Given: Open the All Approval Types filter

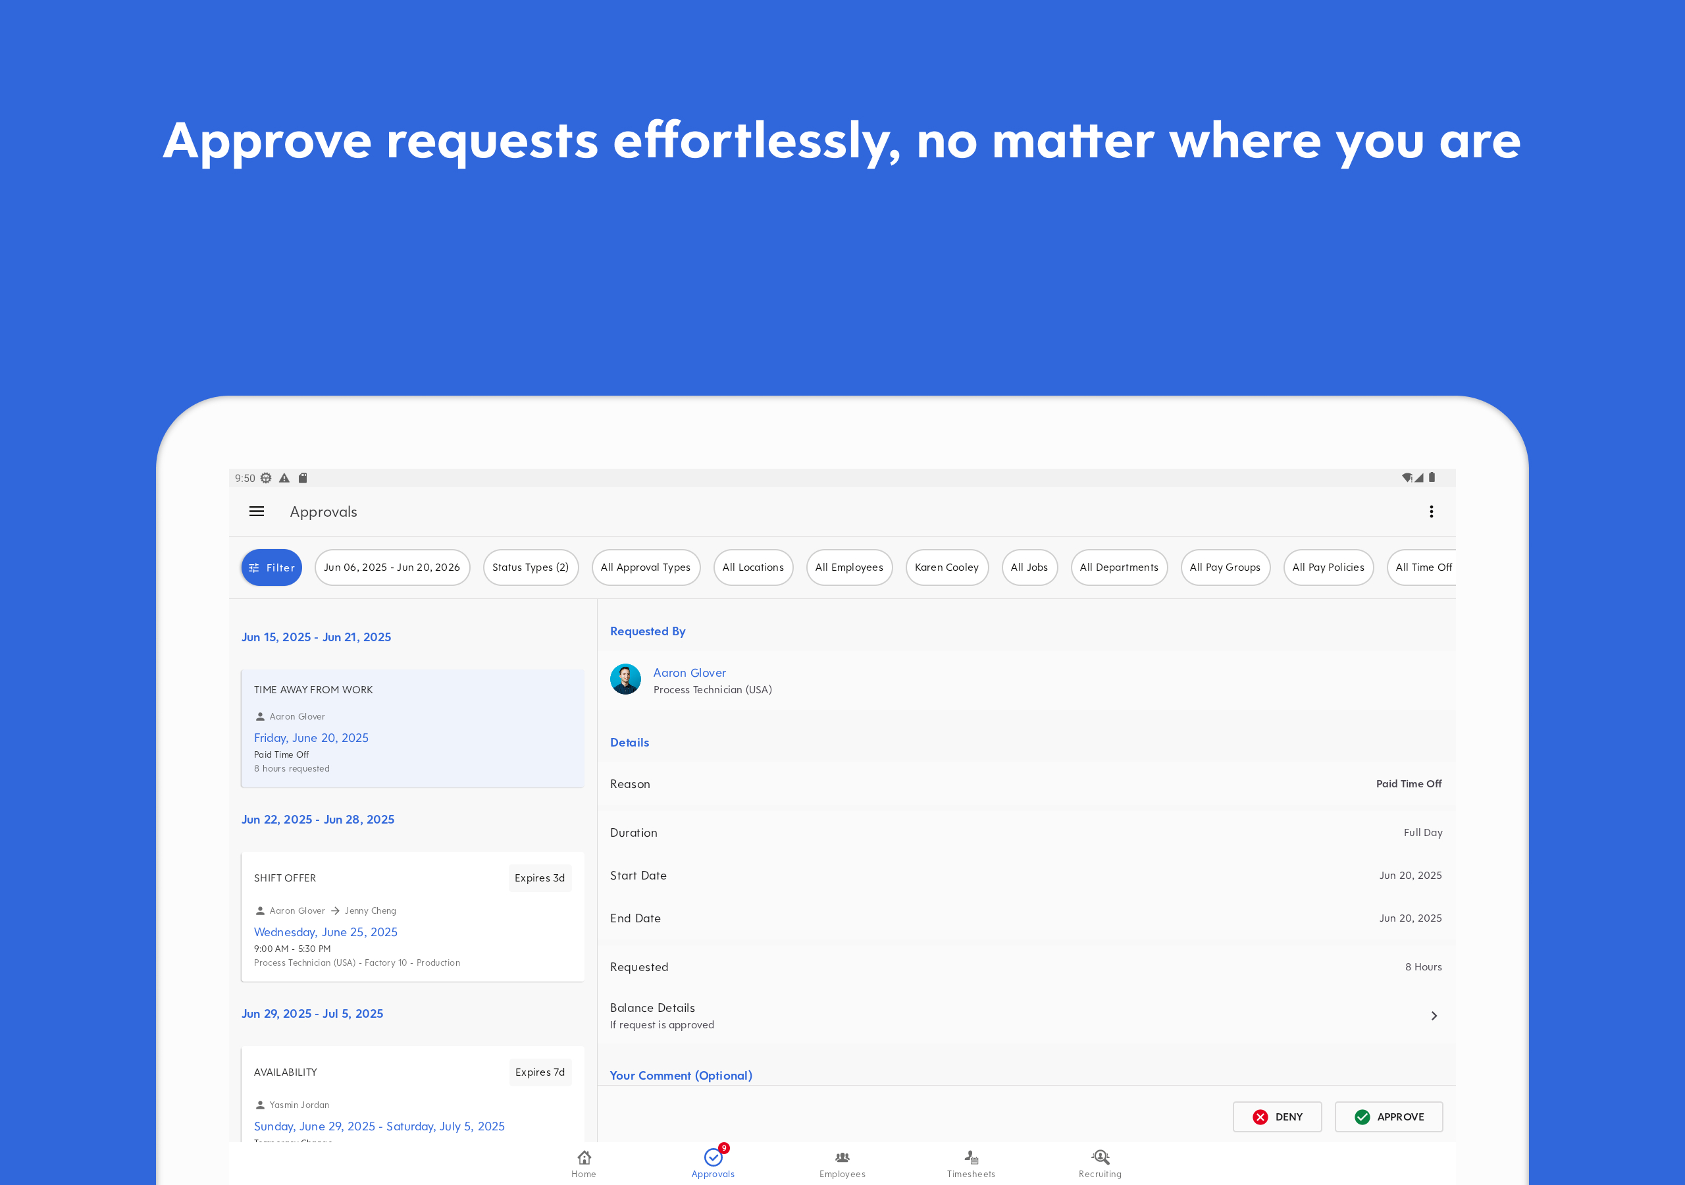Looking at the screenshot, I should pyautogui.click(x=645, y=567).
